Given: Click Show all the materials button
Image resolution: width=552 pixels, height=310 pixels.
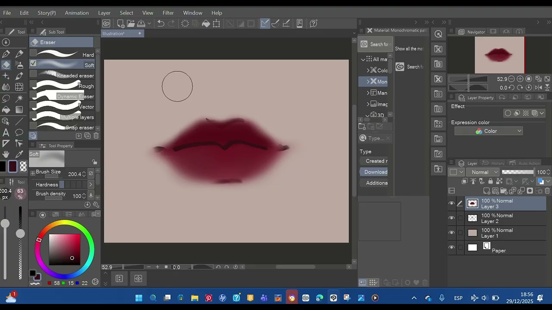Looking at the screenshot, I should 409,49.
